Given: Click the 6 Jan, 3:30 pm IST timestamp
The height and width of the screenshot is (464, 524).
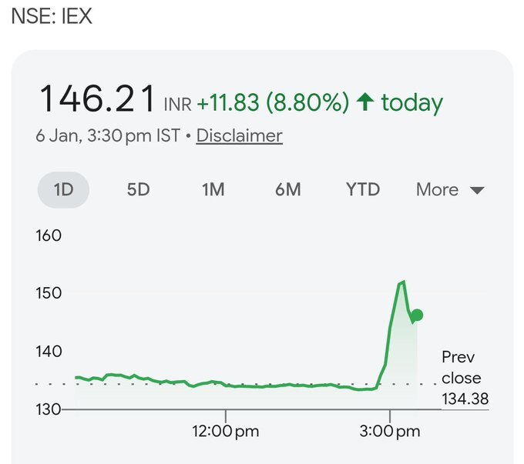Looking at the screenshot, I should point(108,136).
